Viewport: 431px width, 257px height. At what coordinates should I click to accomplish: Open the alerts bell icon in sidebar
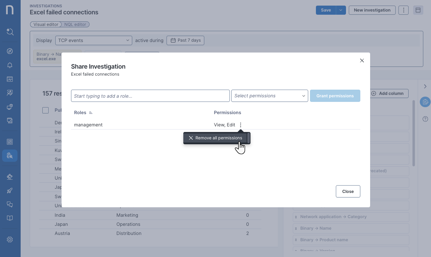(10, 65)
